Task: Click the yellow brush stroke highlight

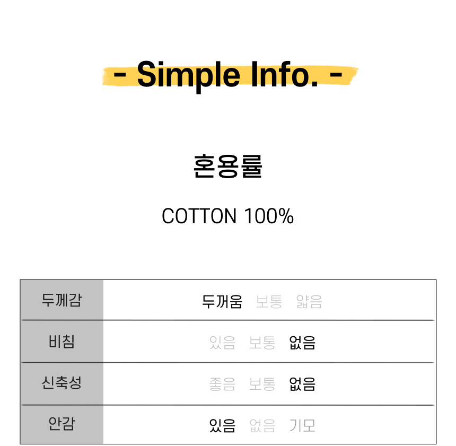Action: click(x=230, y=76)
